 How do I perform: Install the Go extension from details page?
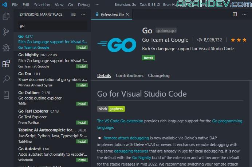(148, 58)
